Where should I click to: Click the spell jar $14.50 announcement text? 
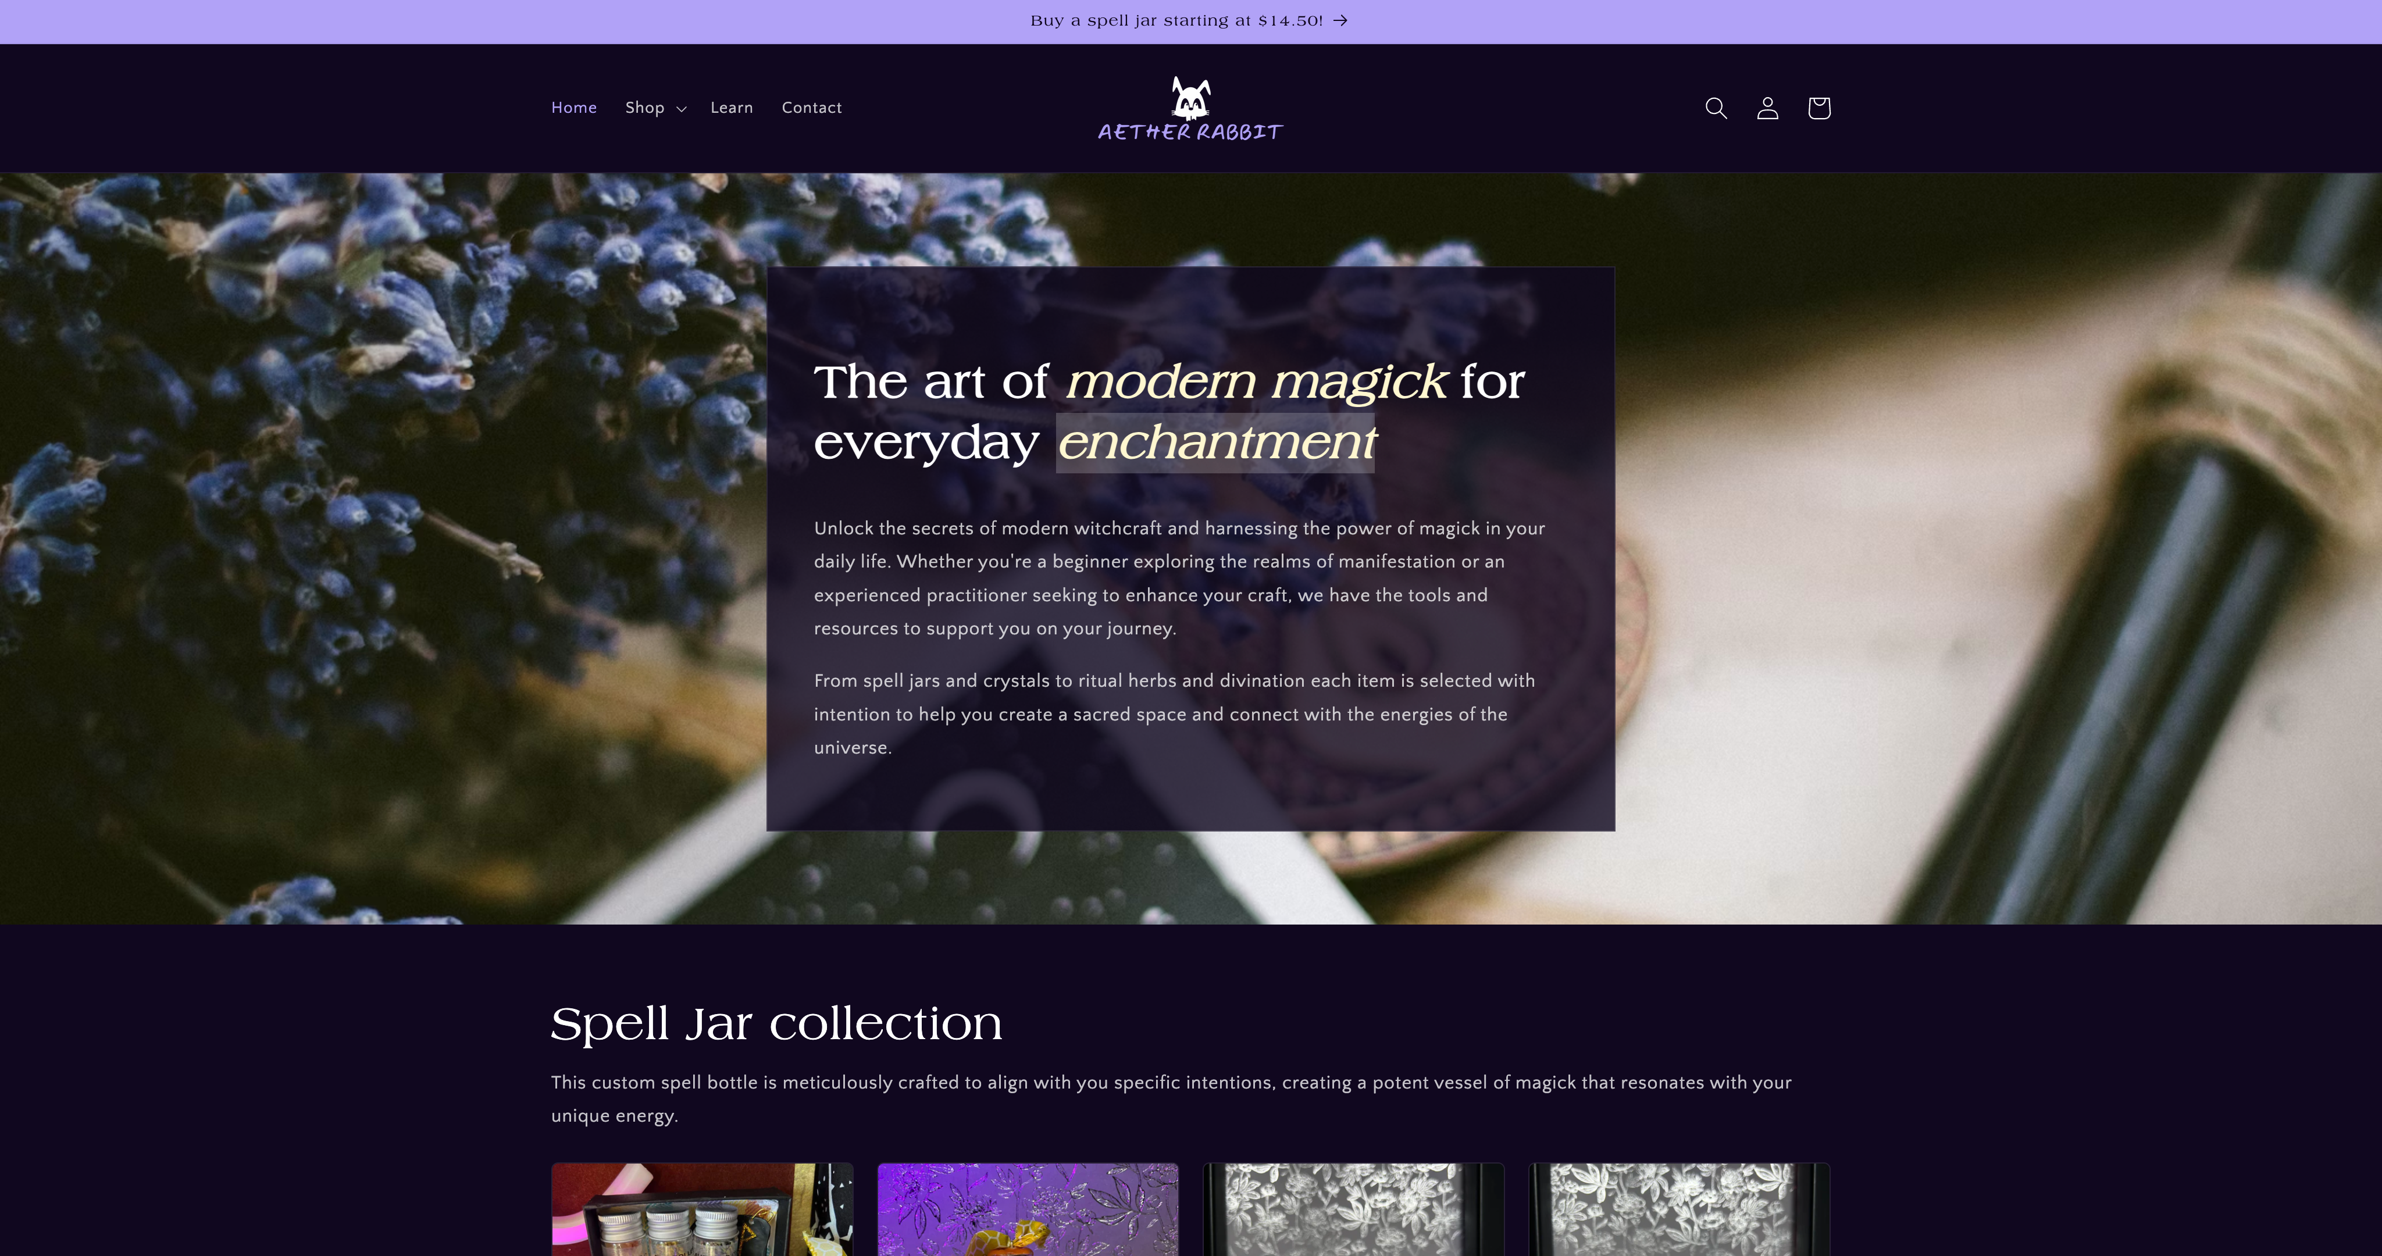tap(1177, 20)
